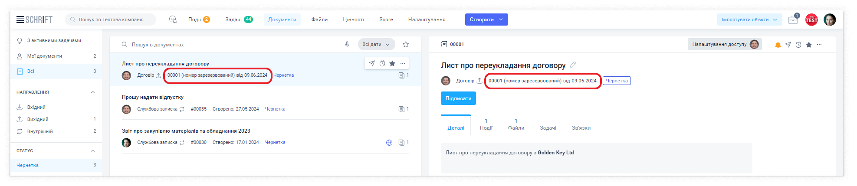Open the chat smiley icon in the top bar
Image resolution: width=857 pixels, height=186 pixels.
tap(173, 20)
